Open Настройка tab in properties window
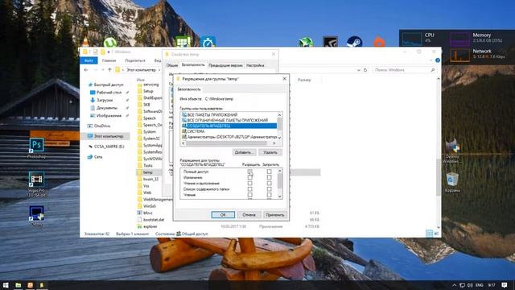The image size is (515, 290). tap(255, 65)
